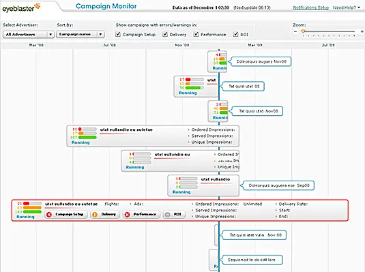Click the Performance button in selected campaign
Viewport: 365px width, 272px height.
tap(141, 214)
